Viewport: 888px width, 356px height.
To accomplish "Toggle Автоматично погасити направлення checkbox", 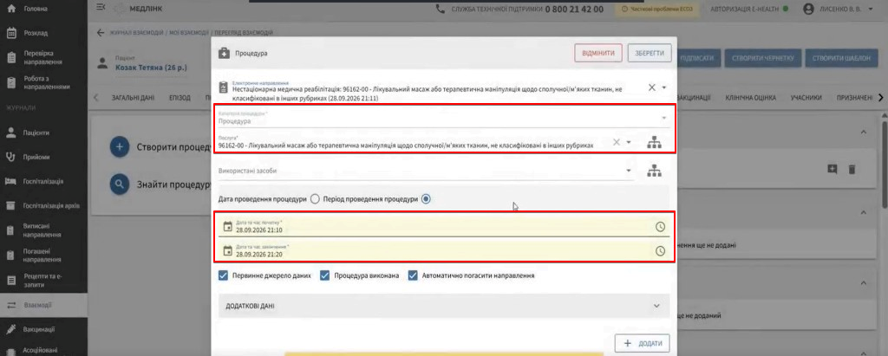I will click(413, 275).
